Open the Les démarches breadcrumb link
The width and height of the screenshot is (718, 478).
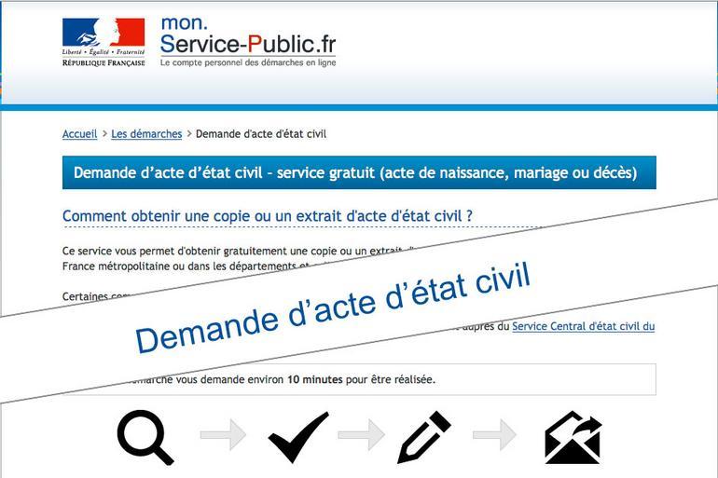coord(146,134)
